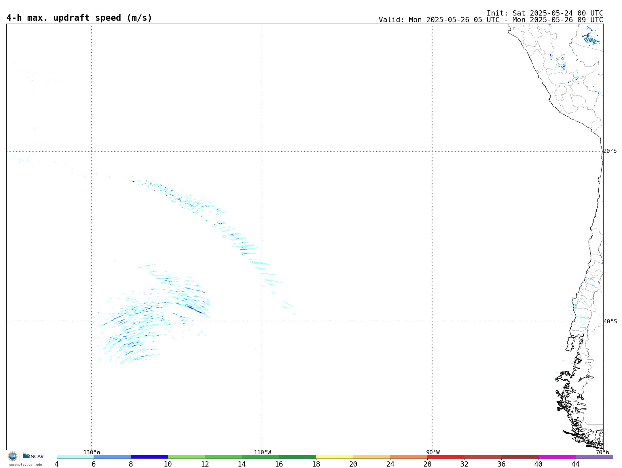Click the NCAR logo
This screenshot has height=468, width=622.
[33, 456]
